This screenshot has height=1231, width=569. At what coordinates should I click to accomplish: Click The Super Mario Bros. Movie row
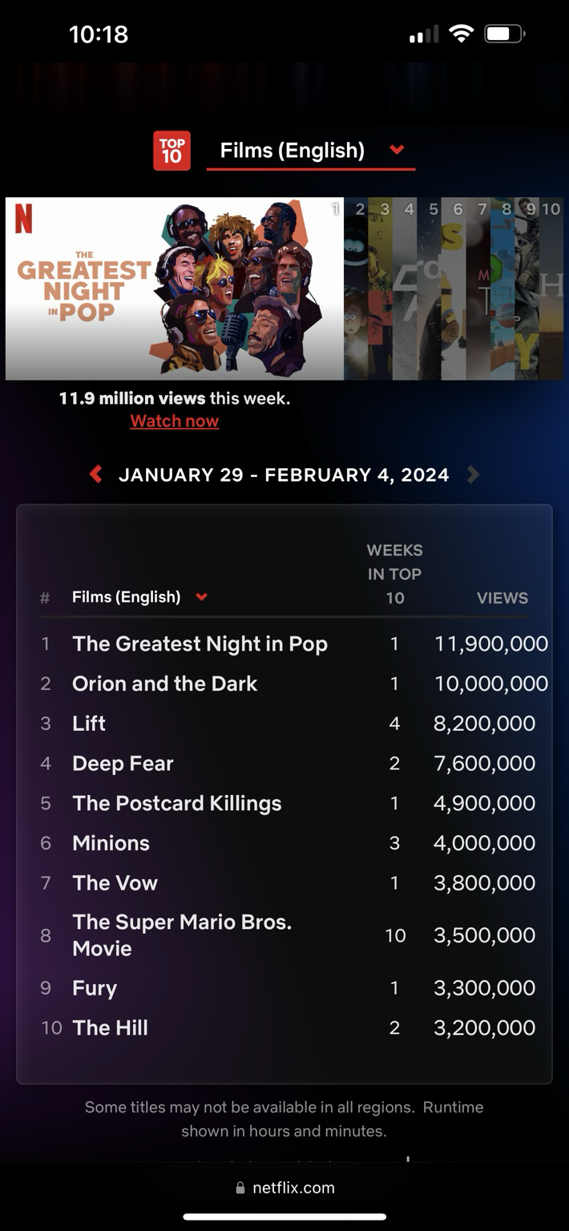(182, 935)
